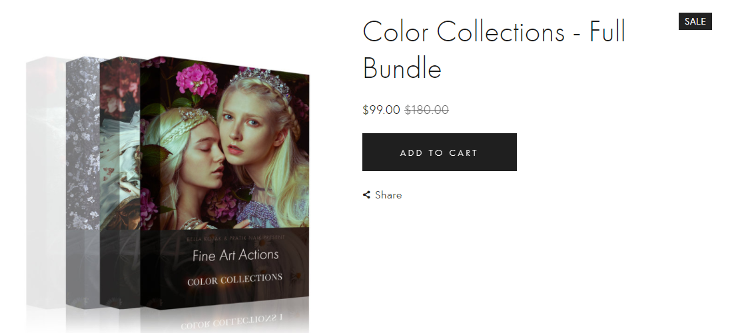
Task: Click the third box with white blossoms
Action: click(x=83, y=182)
